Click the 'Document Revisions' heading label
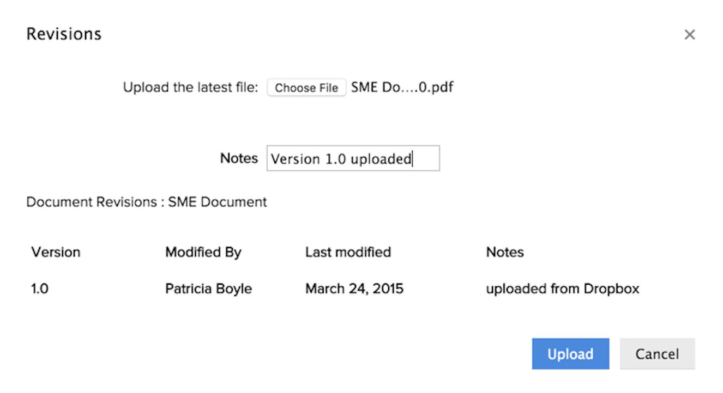This screenshot has height=393, width=723. (92, 202)
